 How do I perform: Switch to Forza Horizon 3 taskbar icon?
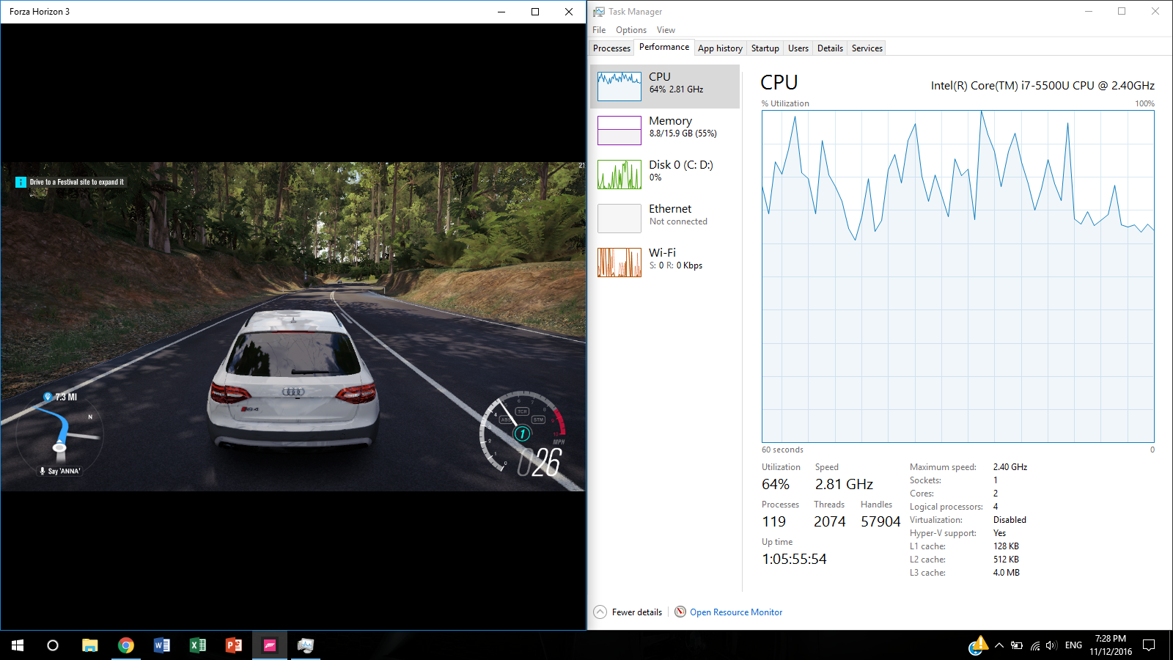(x=270, y=645)
